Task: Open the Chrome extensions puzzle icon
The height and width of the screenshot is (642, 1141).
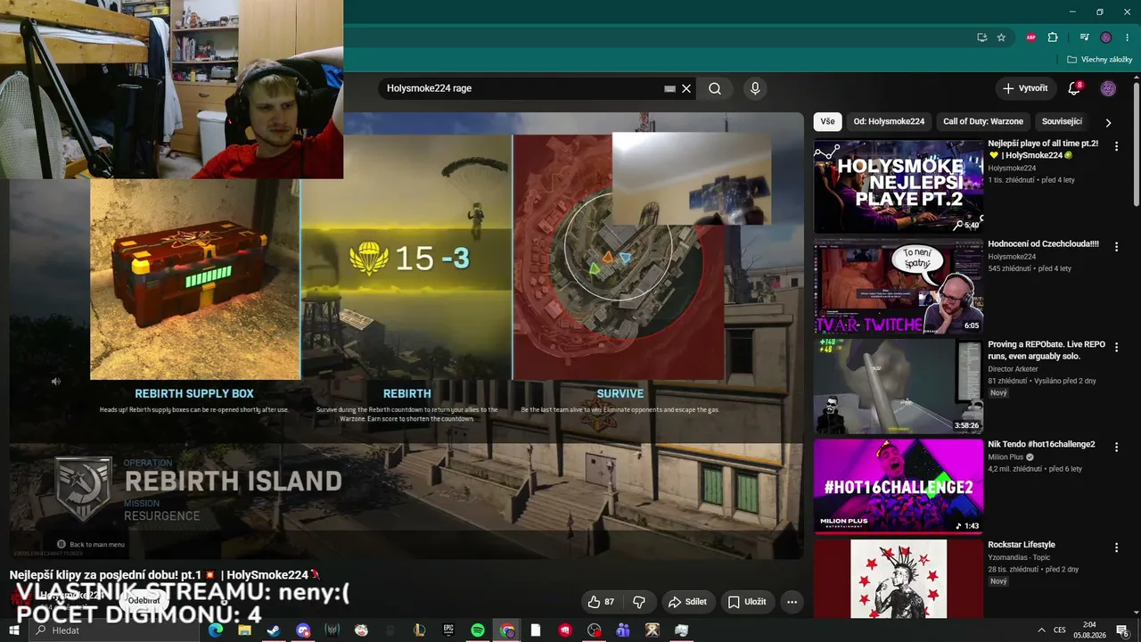Action: [x=1053, y=37]
